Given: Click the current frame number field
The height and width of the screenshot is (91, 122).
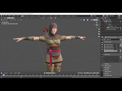Looking at the screenshot, I should [x=80, y=73].
